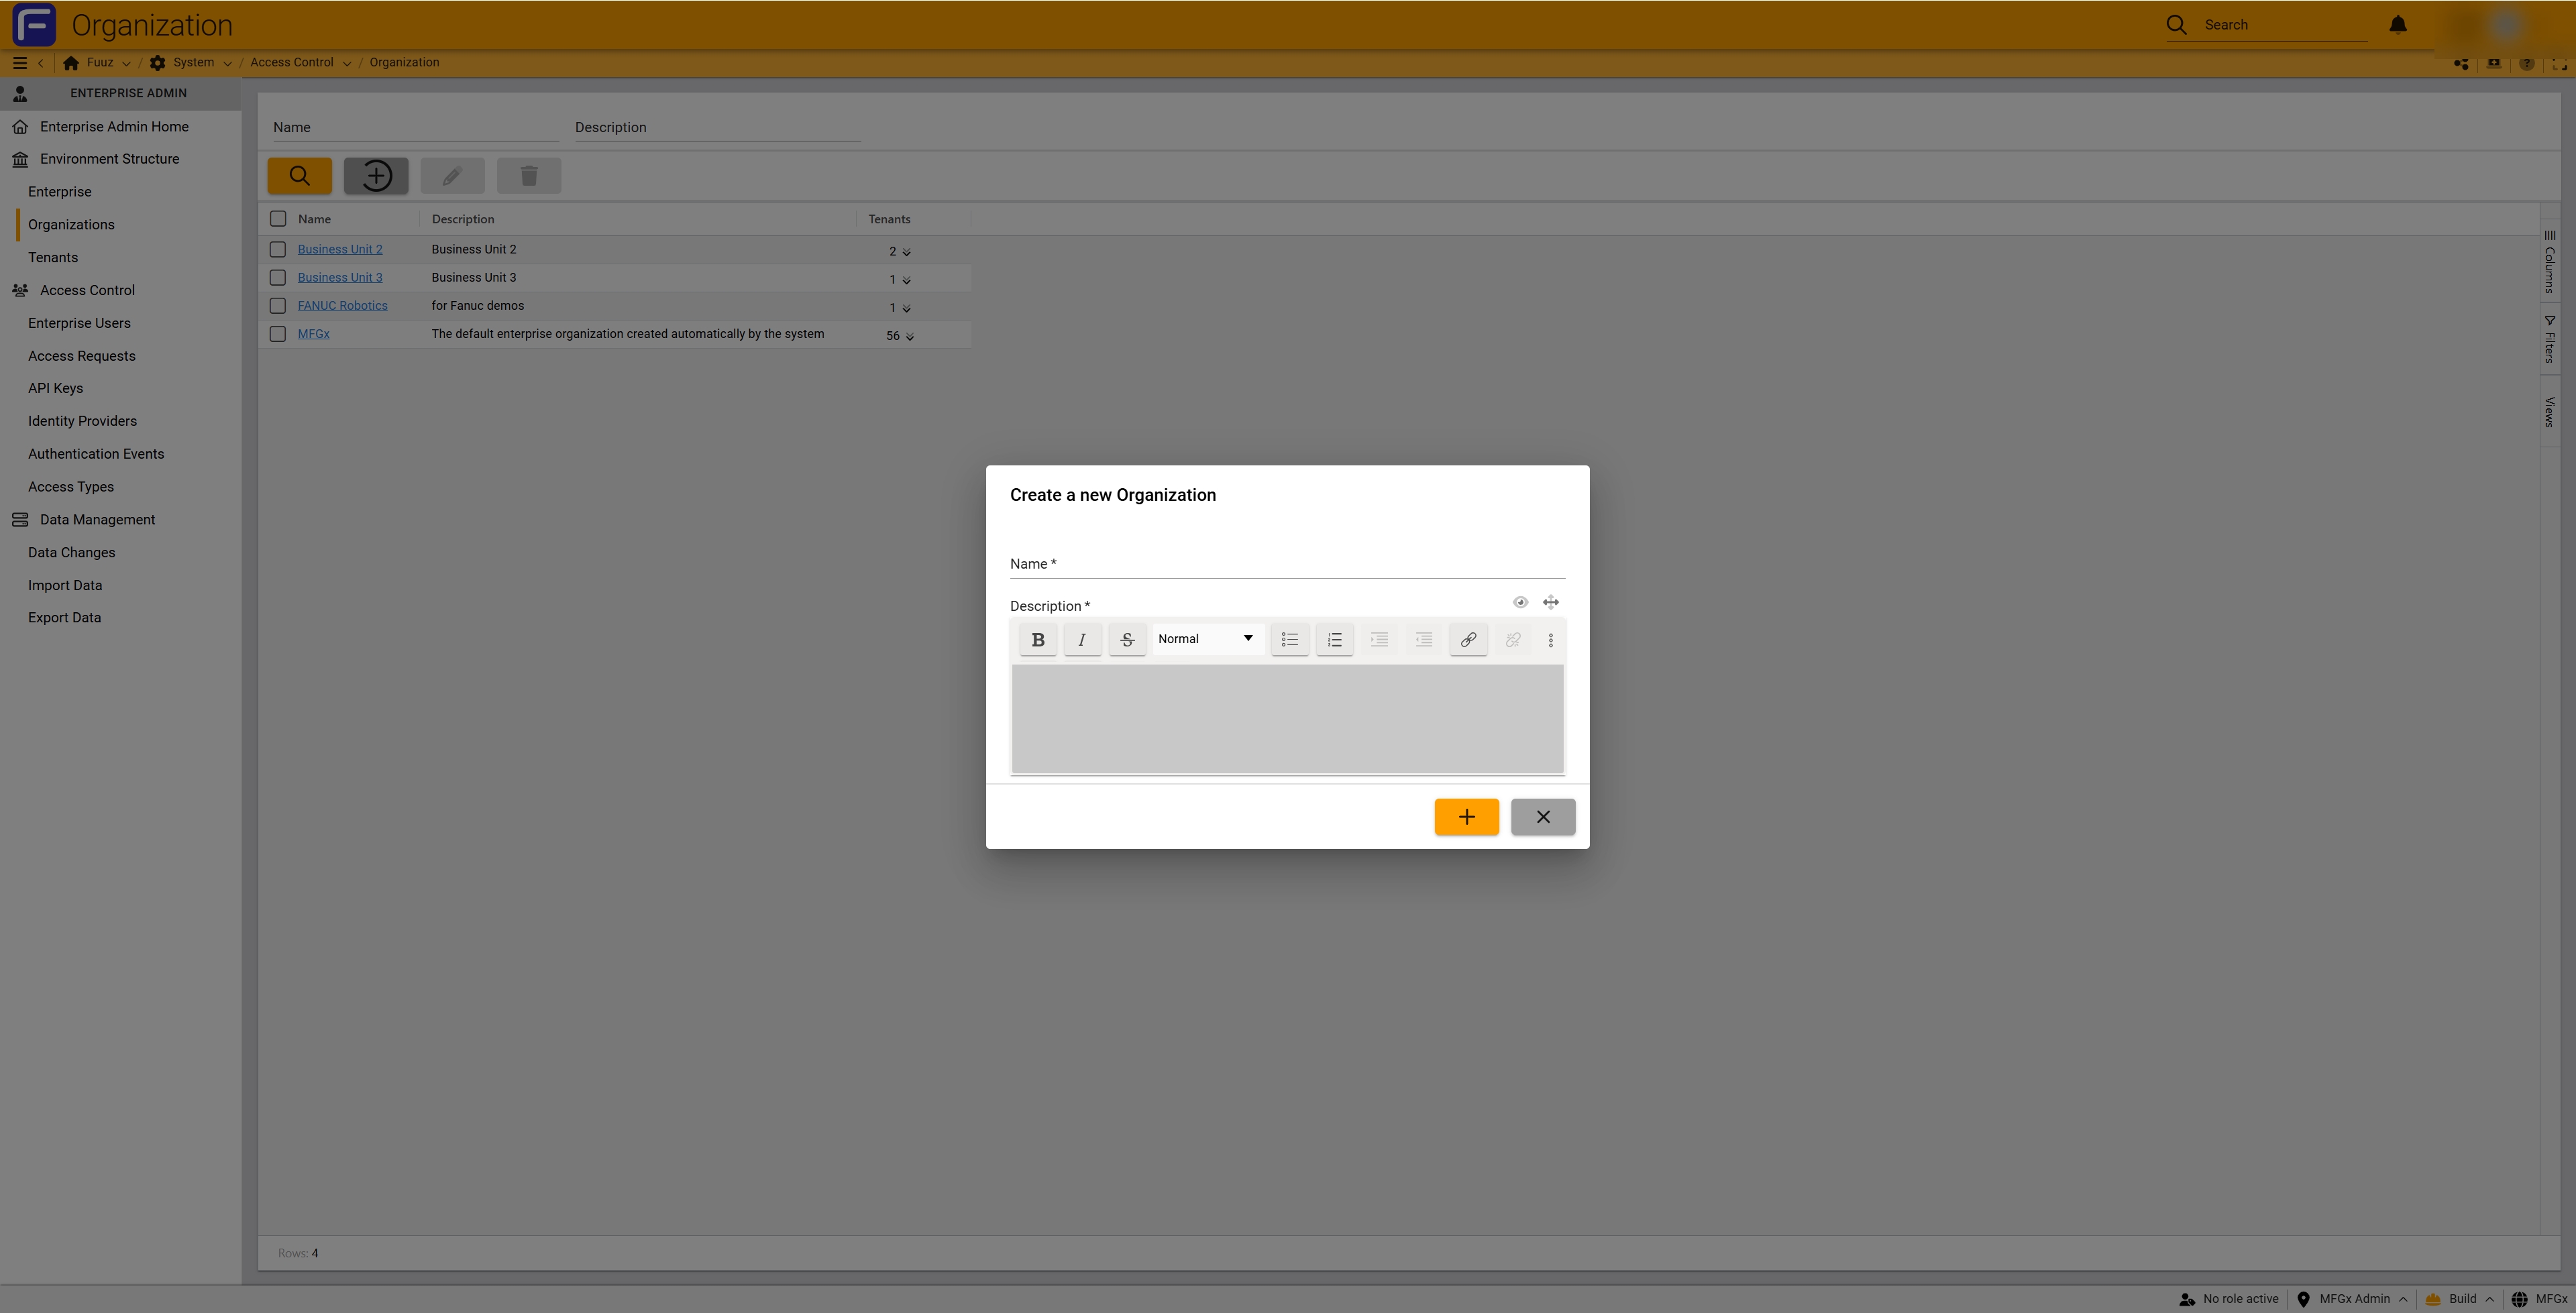Cancel the Create Organization dialog
The height and width of the screenshot is (1313, 2576).
point(1543,817)
